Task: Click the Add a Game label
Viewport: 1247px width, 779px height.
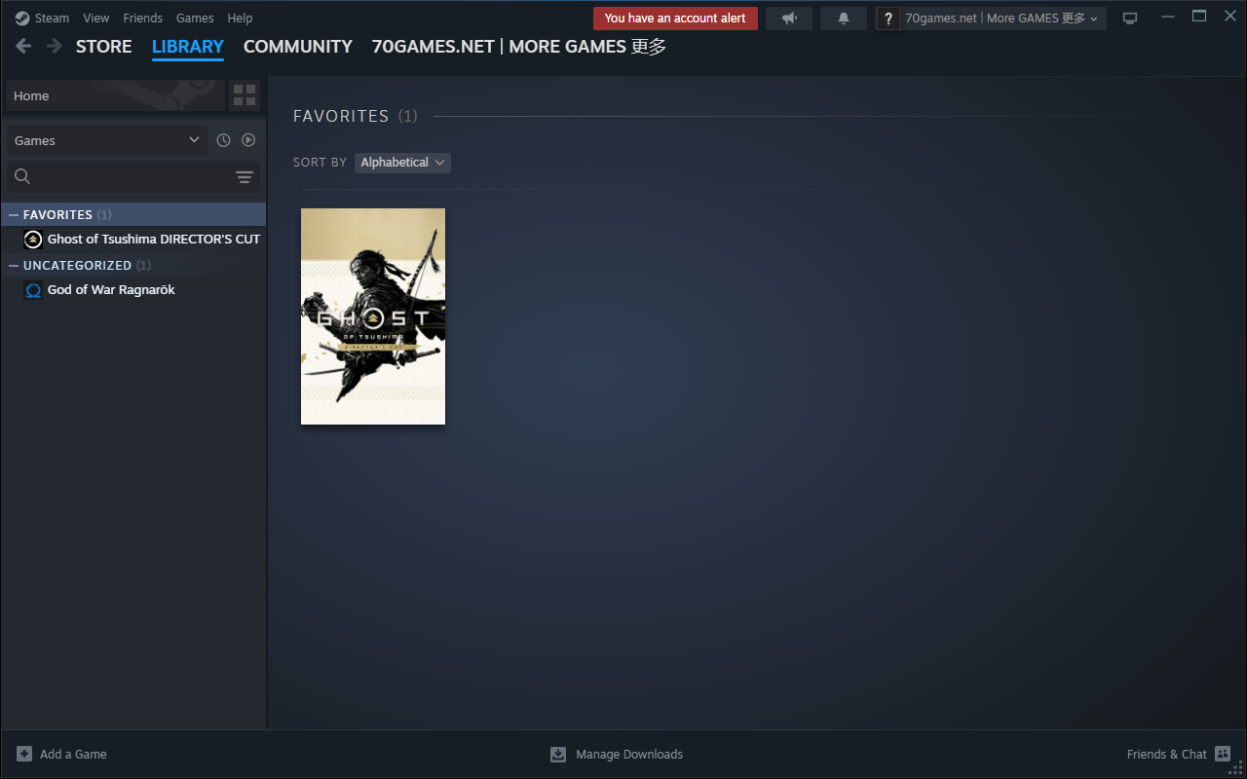Action: [x=73, y=754]
